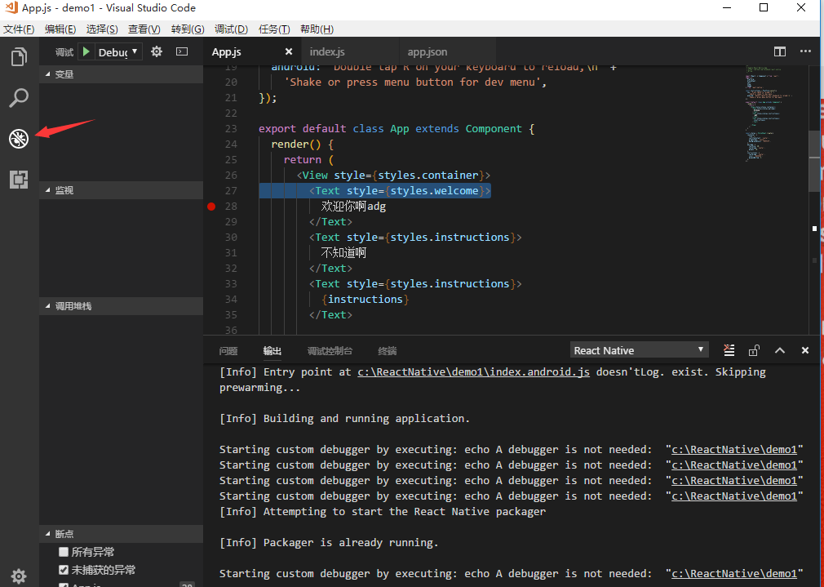
Task: Open the 调试(D) menu
Action: click(231, 29)
